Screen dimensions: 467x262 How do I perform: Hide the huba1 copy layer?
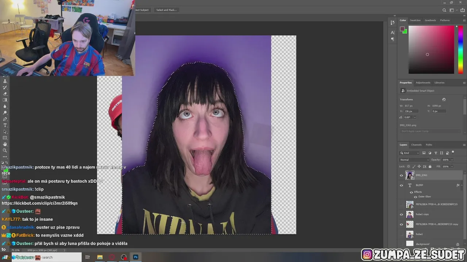402,214
